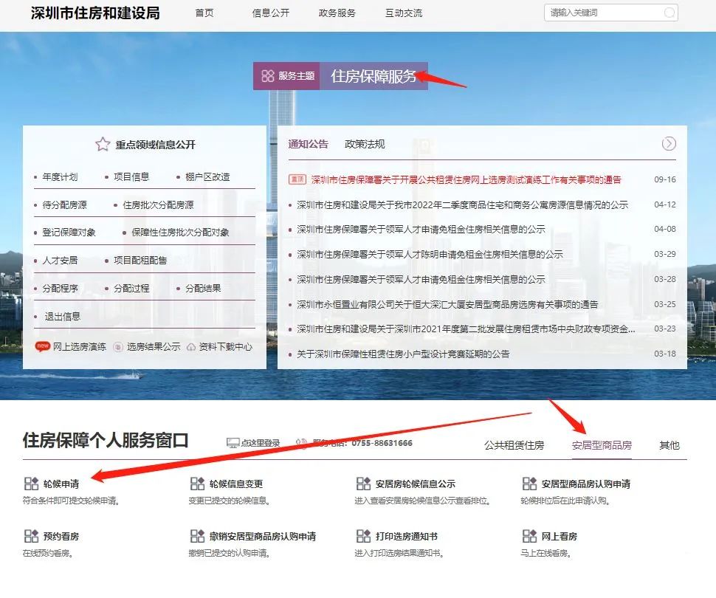This screenshot has width=716, height=598.
Task: Open the 年度计划 link
Action: tap(60, 176)
